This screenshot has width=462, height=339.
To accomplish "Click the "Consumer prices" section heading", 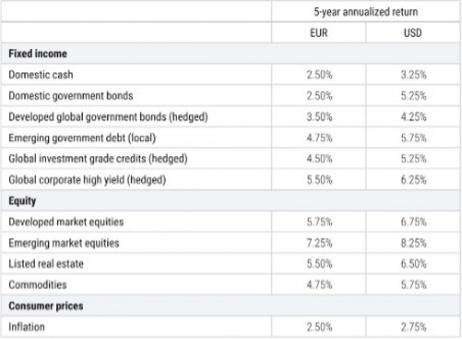I will click(x=46, y=306).
